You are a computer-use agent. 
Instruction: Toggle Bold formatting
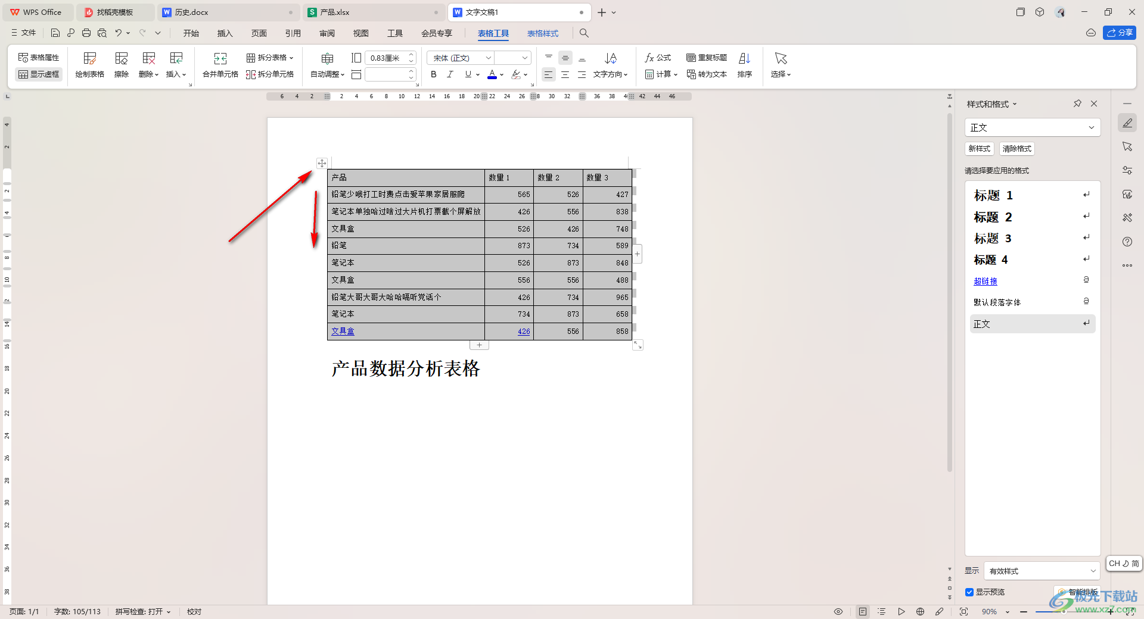coord(434,74)
